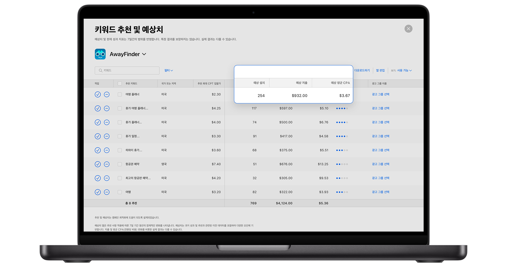Accept the 항공권 예약 recommendation checkmark
Image resolution: width=507 pixels, height=265 pixels.
point(98,164)
